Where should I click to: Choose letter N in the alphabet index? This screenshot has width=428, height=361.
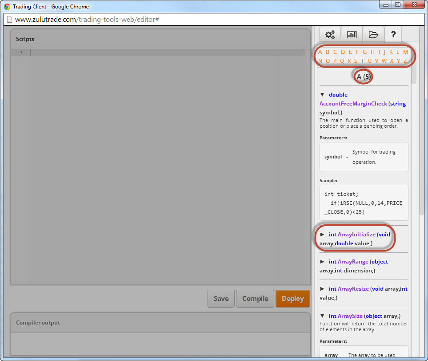coord(320,61)
